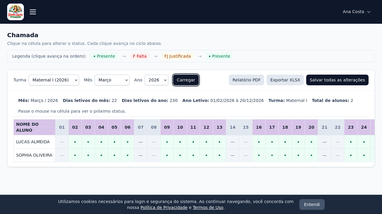The height and width of the screenshot is (214, 382).
Task: Open the Turma dropdown Maternal I (2026)
Action: [54, 80]
